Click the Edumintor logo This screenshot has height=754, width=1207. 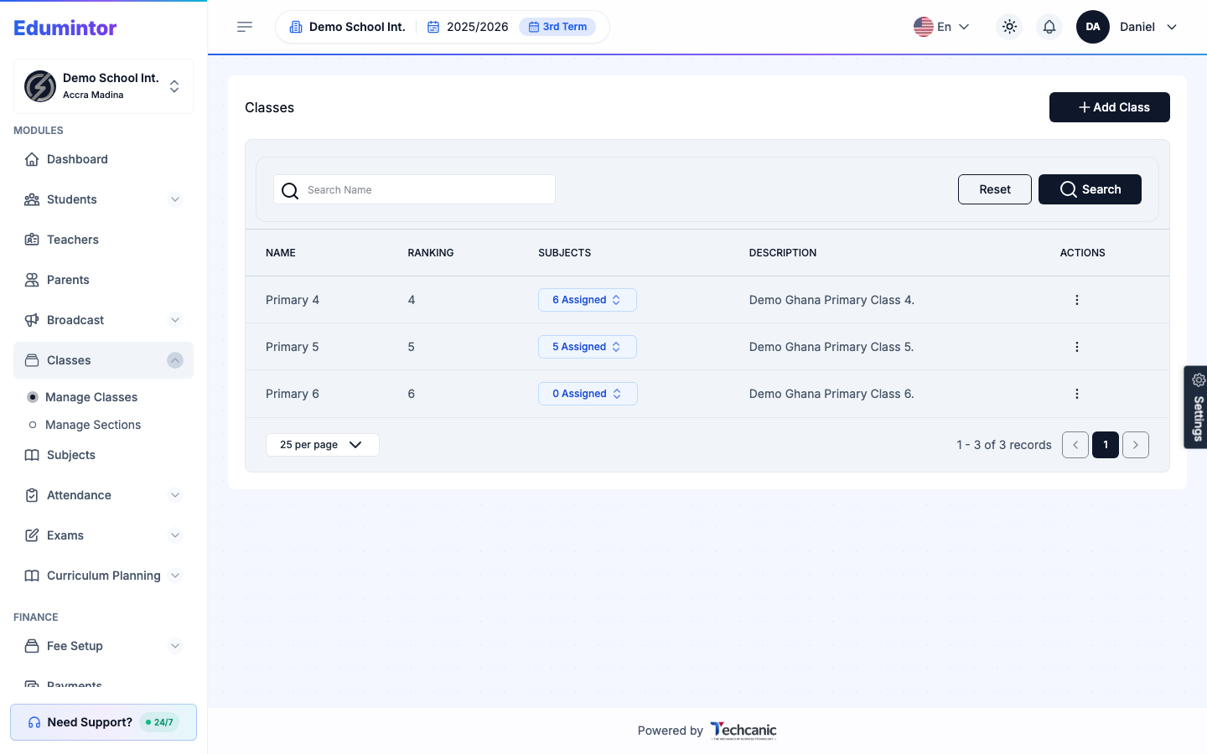click(65, 28)
